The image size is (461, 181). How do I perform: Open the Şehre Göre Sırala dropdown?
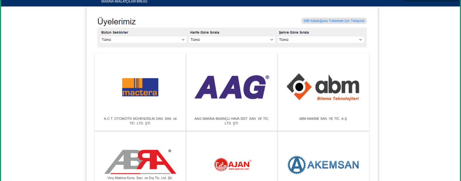(x=321, y=40)
